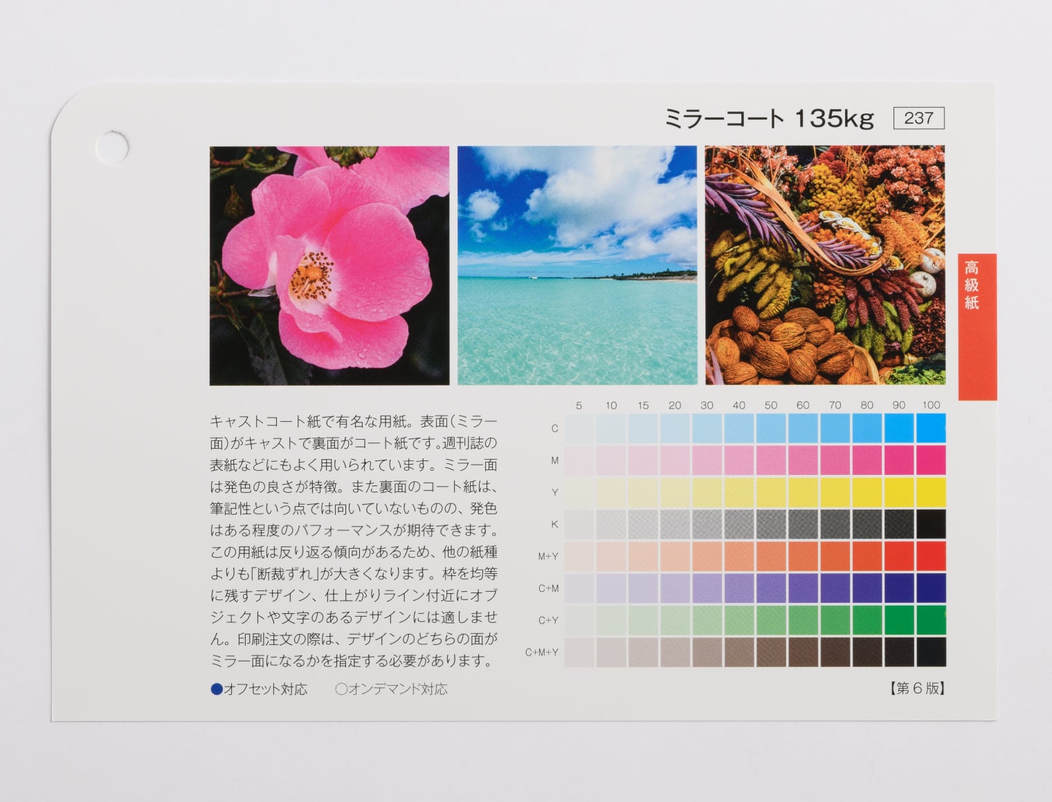Click the M+Y row label
1052x802 pixels.
548,557
